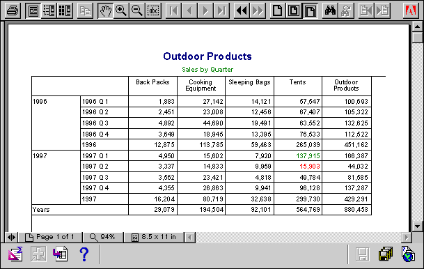Click the Find Again icon
Screen dimensions: 424x269
[x=346, y=11]
